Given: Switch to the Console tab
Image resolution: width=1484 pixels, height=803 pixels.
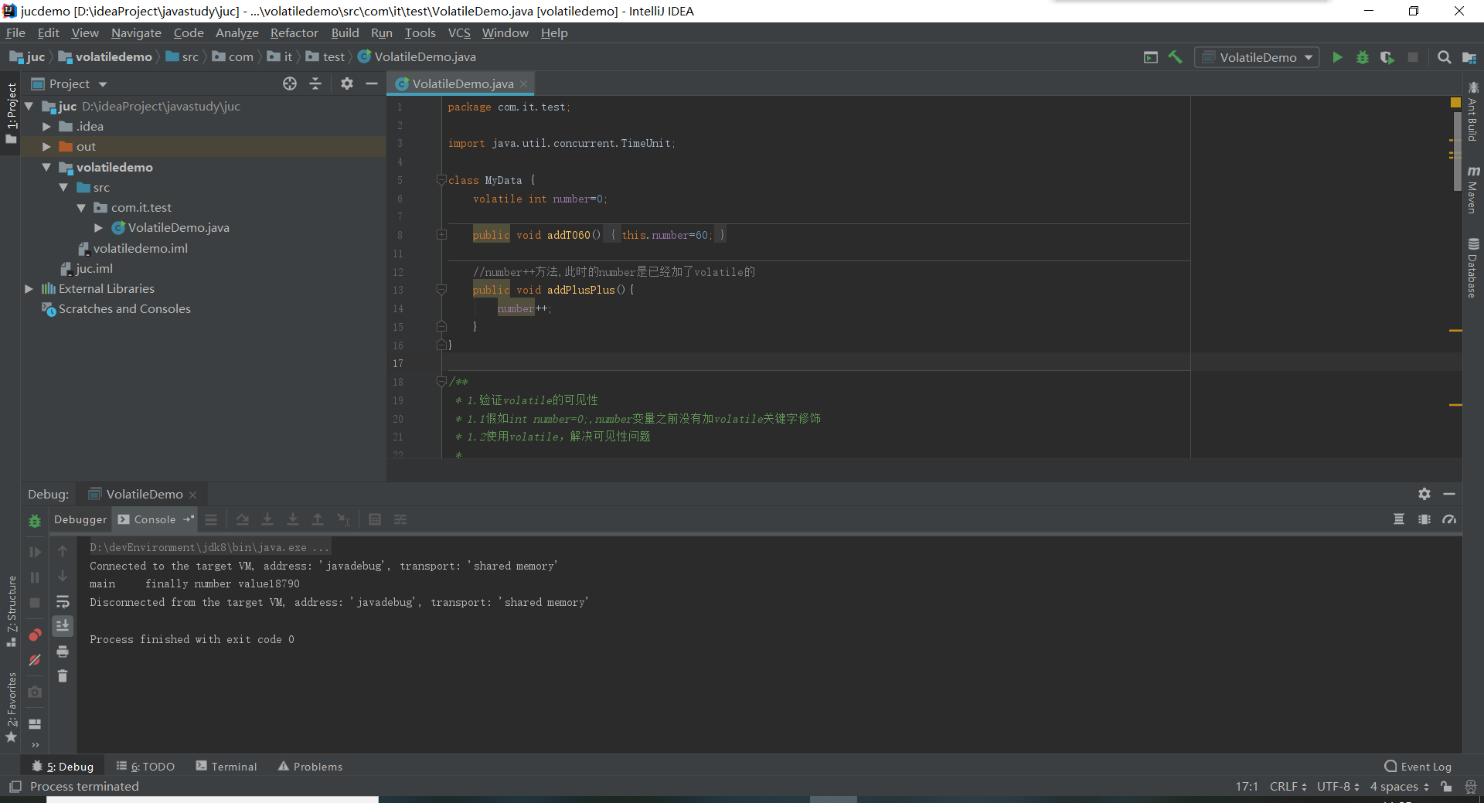Looking at the screenshot, I should (x=155, y=519).
